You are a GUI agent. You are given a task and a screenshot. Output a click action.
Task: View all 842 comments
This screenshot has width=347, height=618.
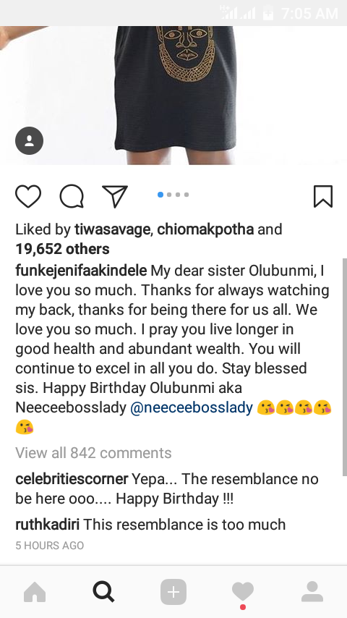tap(93, 453)
